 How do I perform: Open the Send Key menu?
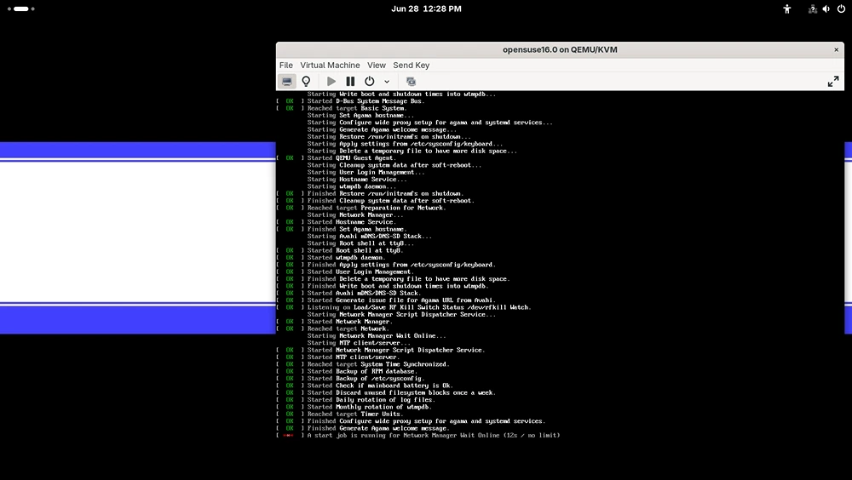[x=412, y=66]
